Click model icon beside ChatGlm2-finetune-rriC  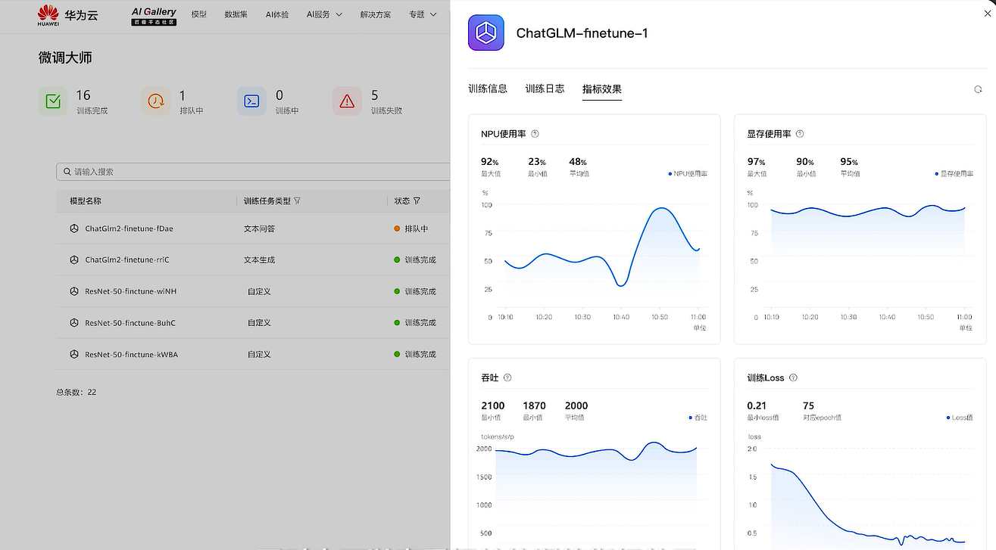click(x=74, y=259)
